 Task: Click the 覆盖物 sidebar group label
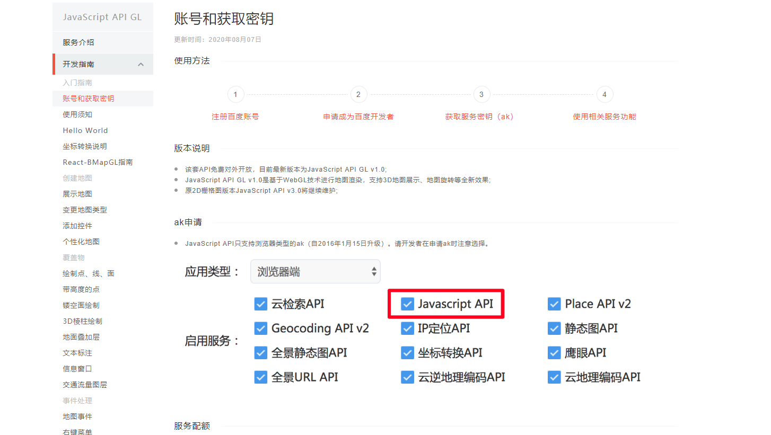(74, 258)
